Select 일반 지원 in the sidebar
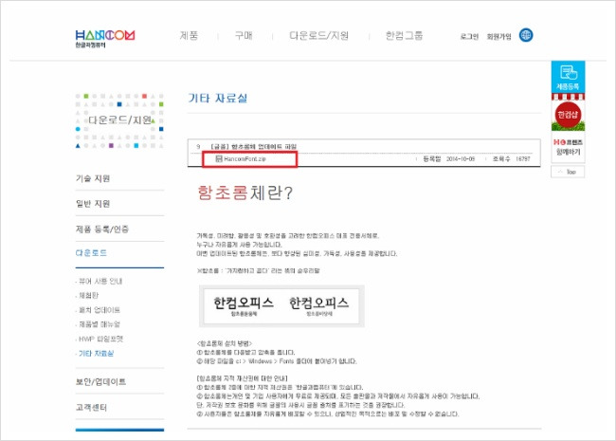 (x=93, y=204)
